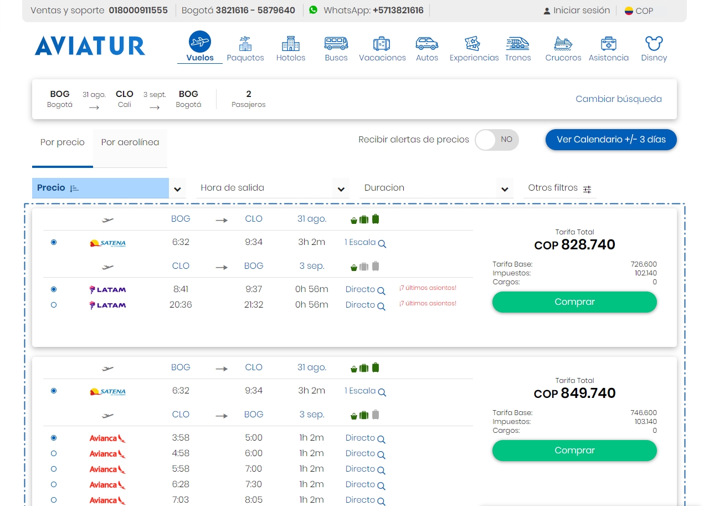Click Ver Calendario +/- 3 días button
The height and width of the screenshot is (506, 709).
coord(611,140)
